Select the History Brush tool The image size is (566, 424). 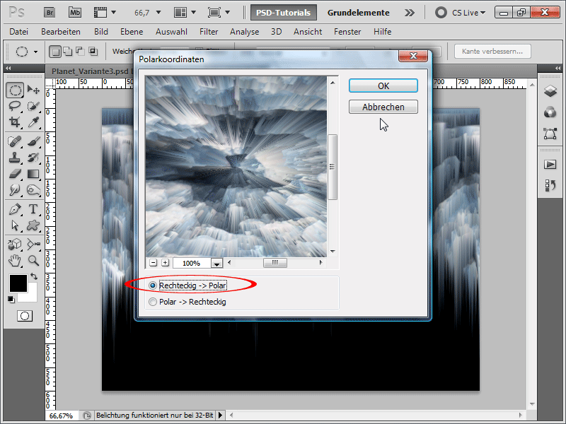[x=33, y=158]
